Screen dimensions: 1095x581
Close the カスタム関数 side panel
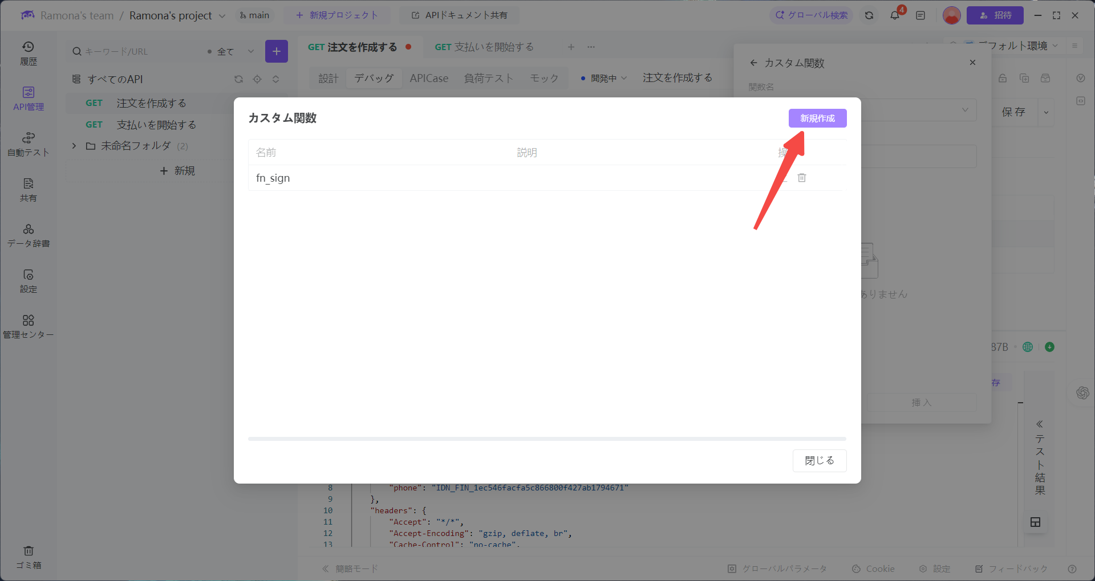(x=972, y=63)
